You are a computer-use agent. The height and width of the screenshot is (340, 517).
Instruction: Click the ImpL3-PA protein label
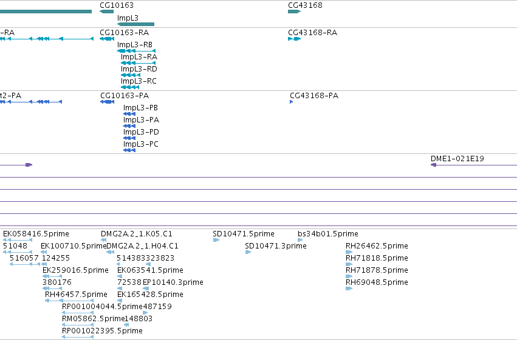(141, 120)
